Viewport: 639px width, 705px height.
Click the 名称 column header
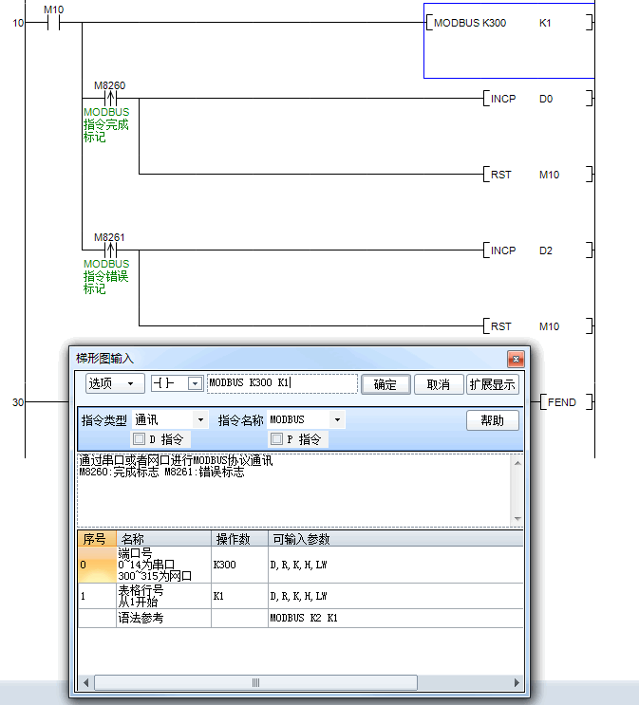(164, 539)
